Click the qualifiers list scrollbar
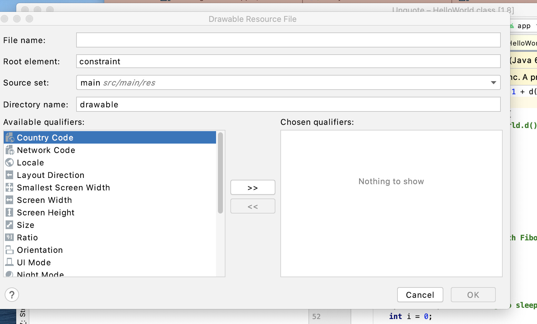Image resolution: width=537 pixels, height=324 pixels. click(x=220, y=173)
